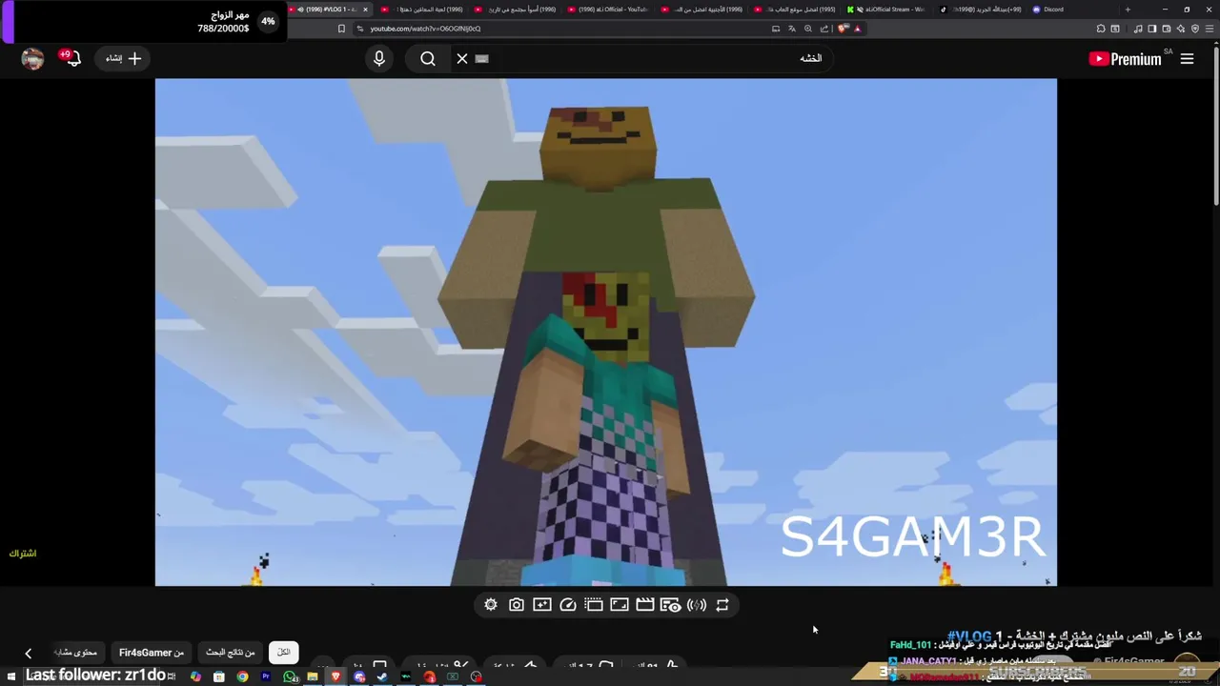The width and height of the screenshot is (1220, 686).
Task: Click the video filters sparkle icon
Action: 542,605
